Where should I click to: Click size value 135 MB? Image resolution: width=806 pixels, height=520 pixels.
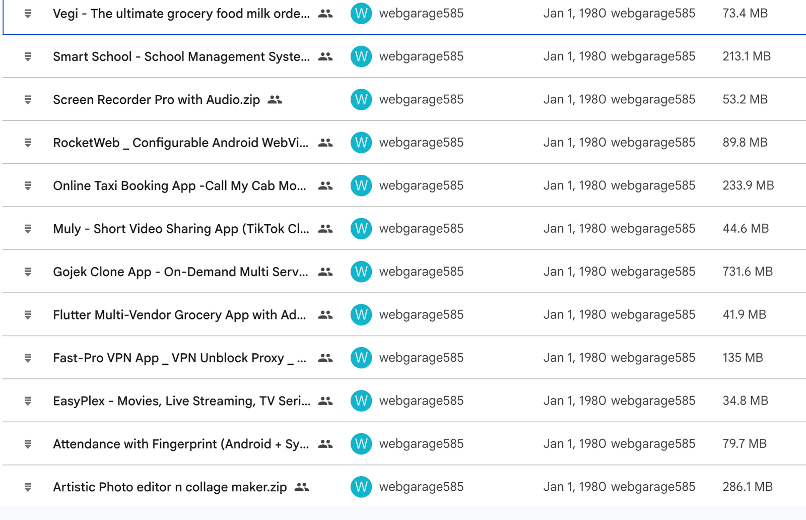coord(743,358)
